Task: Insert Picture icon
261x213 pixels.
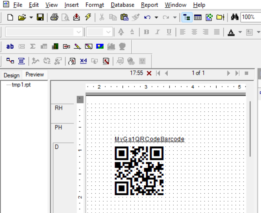Action: coord(100,46)
